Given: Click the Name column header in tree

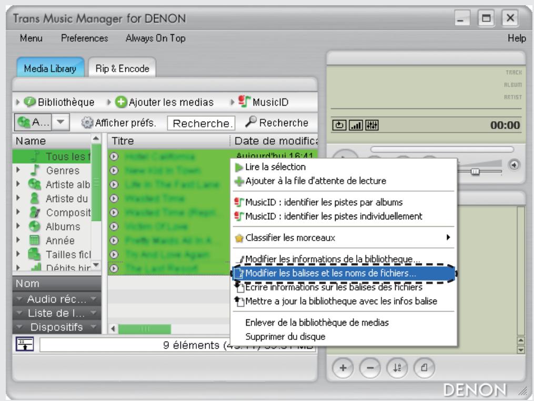Looking at the screenshot, I should pos(52,141).
